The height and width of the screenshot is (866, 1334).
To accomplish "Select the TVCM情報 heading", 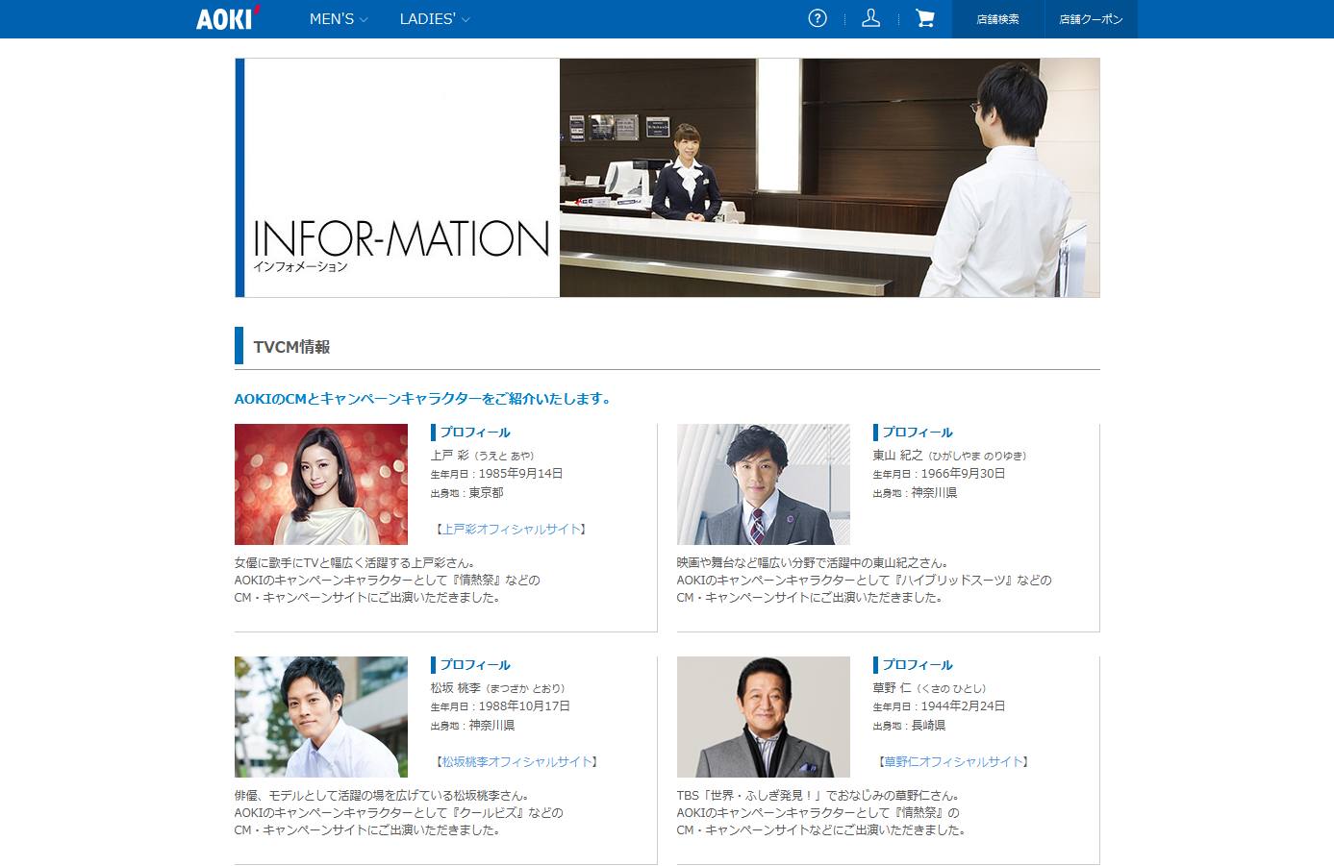I will (x=291, y=347).
